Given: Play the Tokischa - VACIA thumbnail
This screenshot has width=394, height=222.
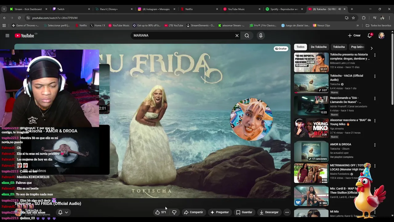Looking at the screenshot, I should click(311, 84).
